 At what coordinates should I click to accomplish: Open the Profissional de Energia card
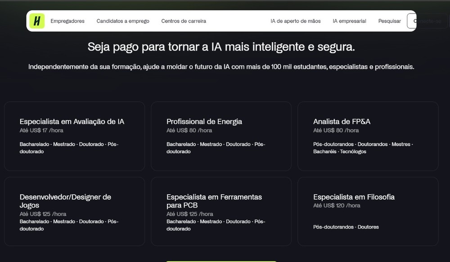coord(221,136)
